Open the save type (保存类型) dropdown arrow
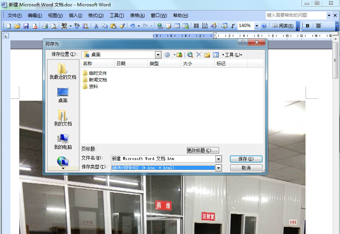This screenshot has width=340, height=234. click(x=218, y=168)
